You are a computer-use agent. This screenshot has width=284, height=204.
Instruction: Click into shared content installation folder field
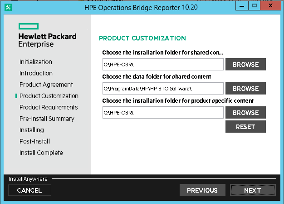163,65
